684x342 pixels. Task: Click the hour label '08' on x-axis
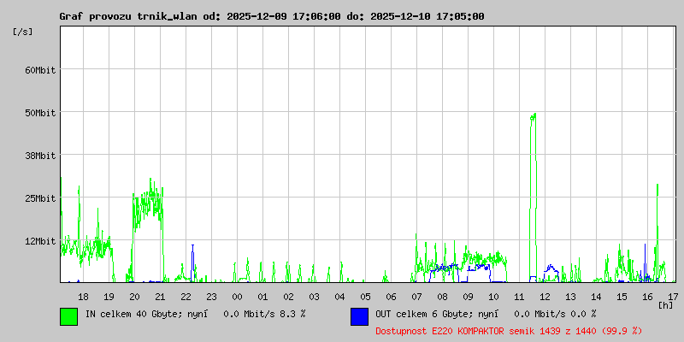[442, 297]
